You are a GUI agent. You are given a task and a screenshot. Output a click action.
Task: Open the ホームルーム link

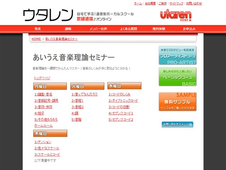pos(43,126)
